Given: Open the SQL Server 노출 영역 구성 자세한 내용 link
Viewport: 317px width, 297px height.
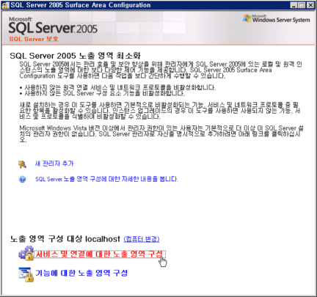Looking at the screenshot, I should [106, 179].
